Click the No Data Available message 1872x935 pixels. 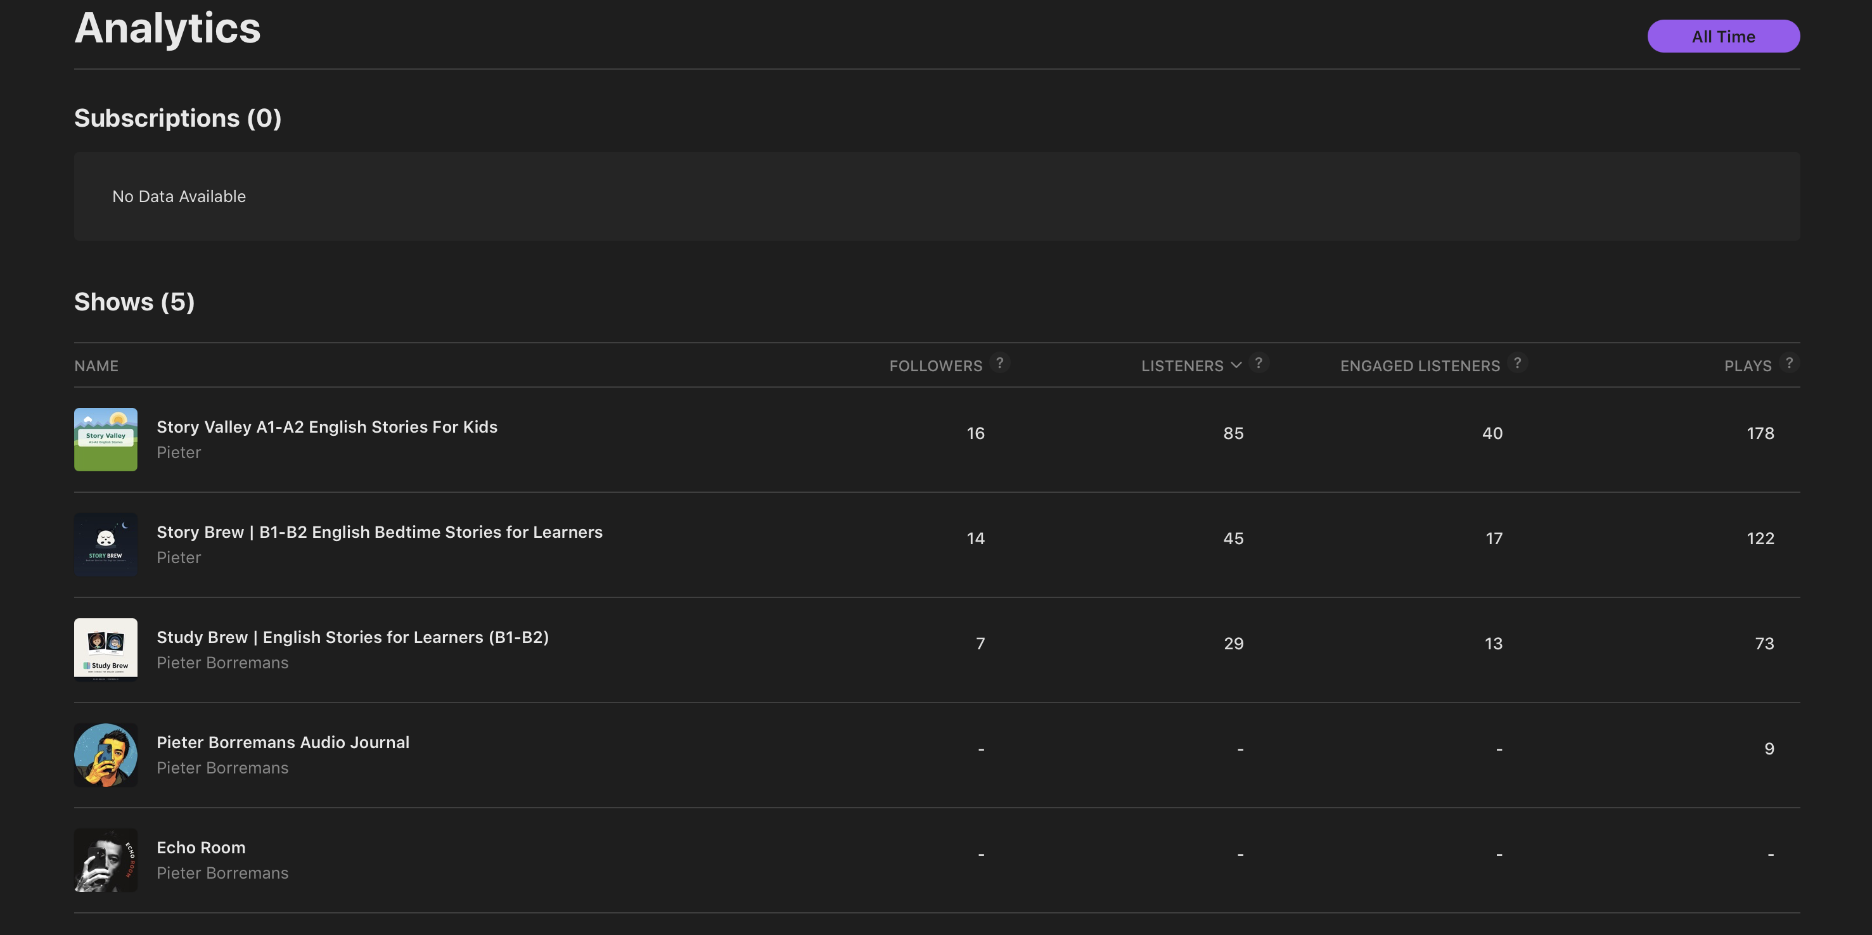click(x=179, y=197)
